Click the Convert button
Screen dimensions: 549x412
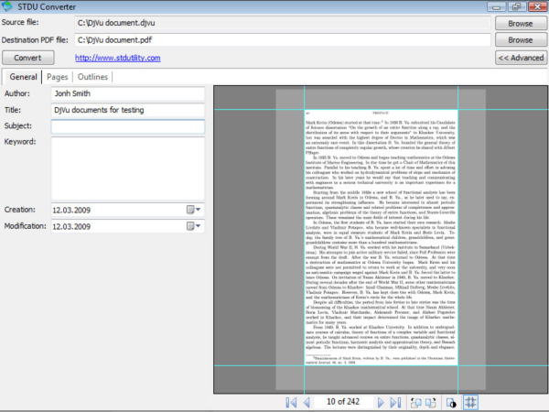tap(28, 58)
